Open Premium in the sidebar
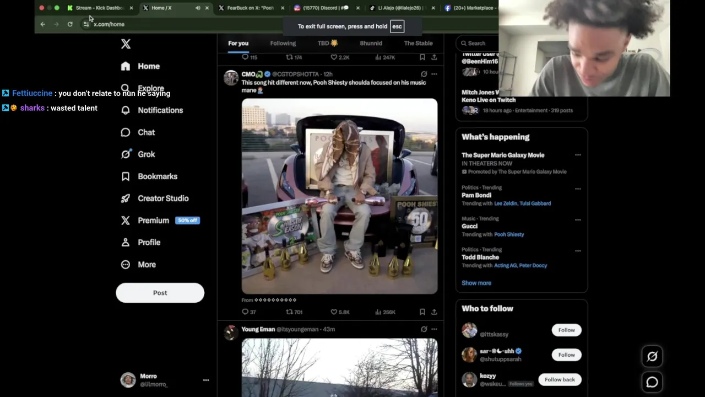 [160, 221]
